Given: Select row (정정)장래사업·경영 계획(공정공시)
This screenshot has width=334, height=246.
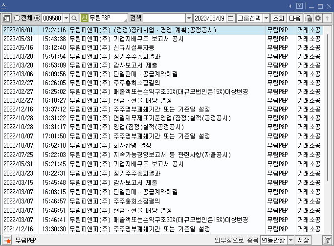Looking at the screenshot, I should coord(163,30).
